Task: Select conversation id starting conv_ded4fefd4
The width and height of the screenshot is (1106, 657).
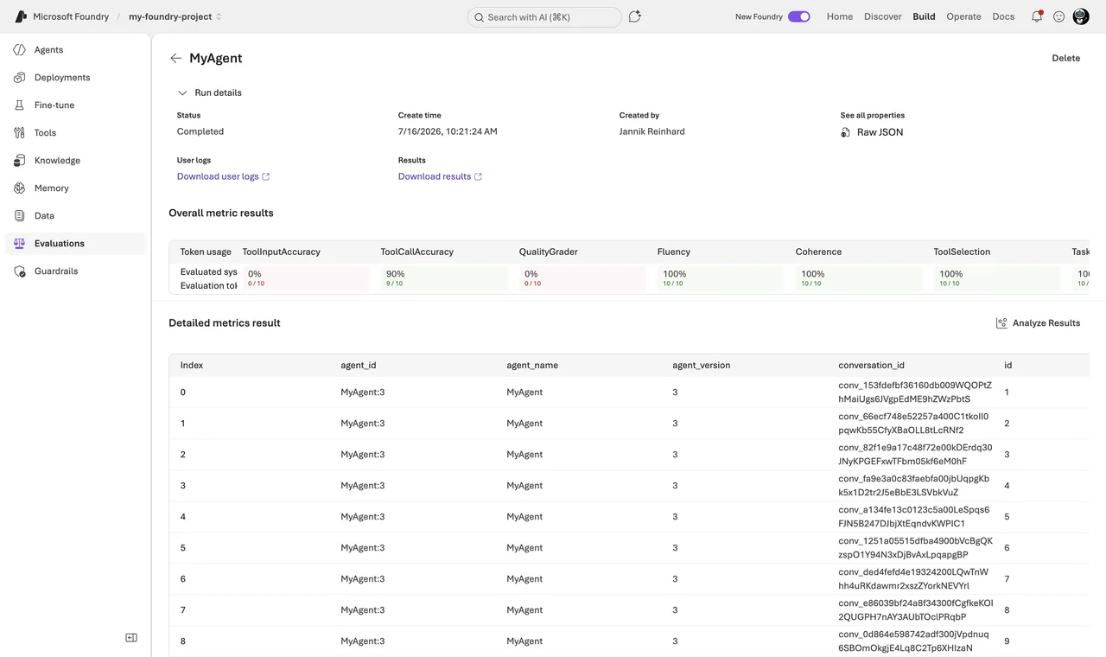Action: pyautogui.click(x=913, y=579)
